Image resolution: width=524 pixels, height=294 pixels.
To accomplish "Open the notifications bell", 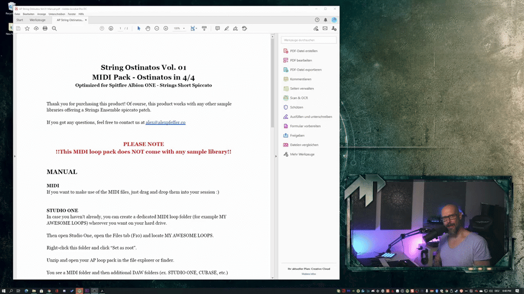I will tap(325, 20).
